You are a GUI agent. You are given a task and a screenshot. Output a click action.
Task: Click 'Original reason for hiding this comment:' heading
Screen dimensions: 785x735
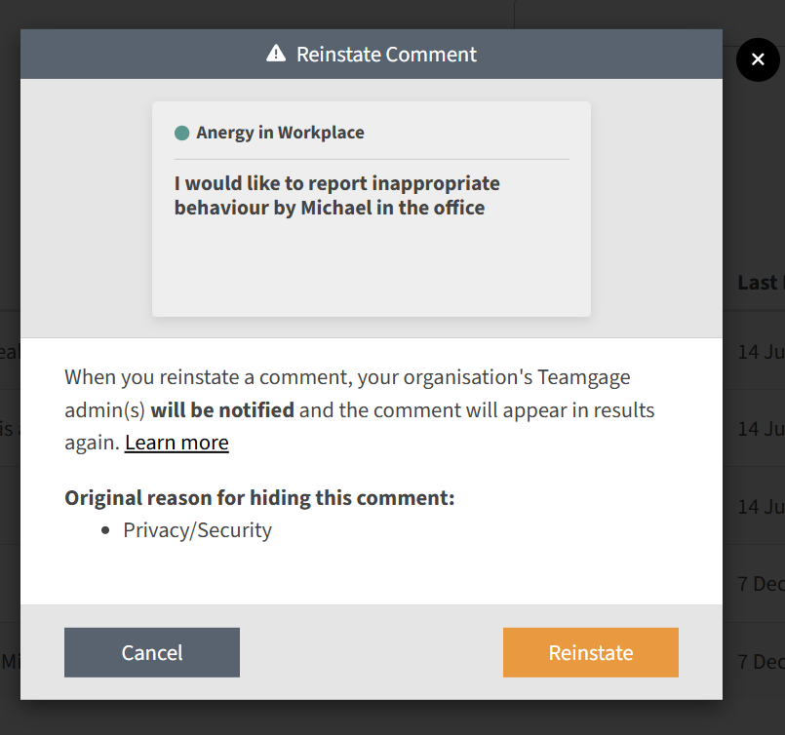point(259,498)
